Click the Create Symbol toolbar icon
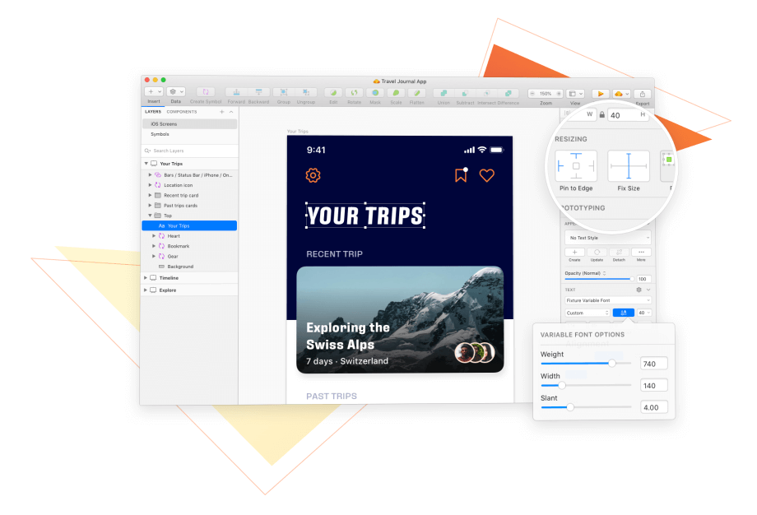This screenshot has height=515, width=757. tap(206, 91)
